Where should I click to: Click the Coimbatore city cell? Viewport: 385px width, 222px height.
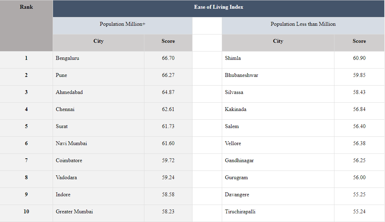click(69, 160)
